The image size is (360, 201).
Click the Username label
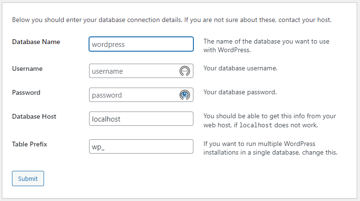[27, 68]
